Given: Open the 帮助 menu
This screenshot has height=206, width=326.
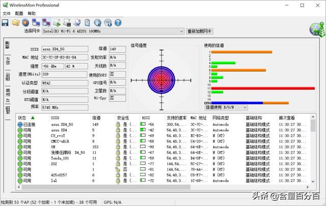Looking at the screenshot, I should point(32,13).
